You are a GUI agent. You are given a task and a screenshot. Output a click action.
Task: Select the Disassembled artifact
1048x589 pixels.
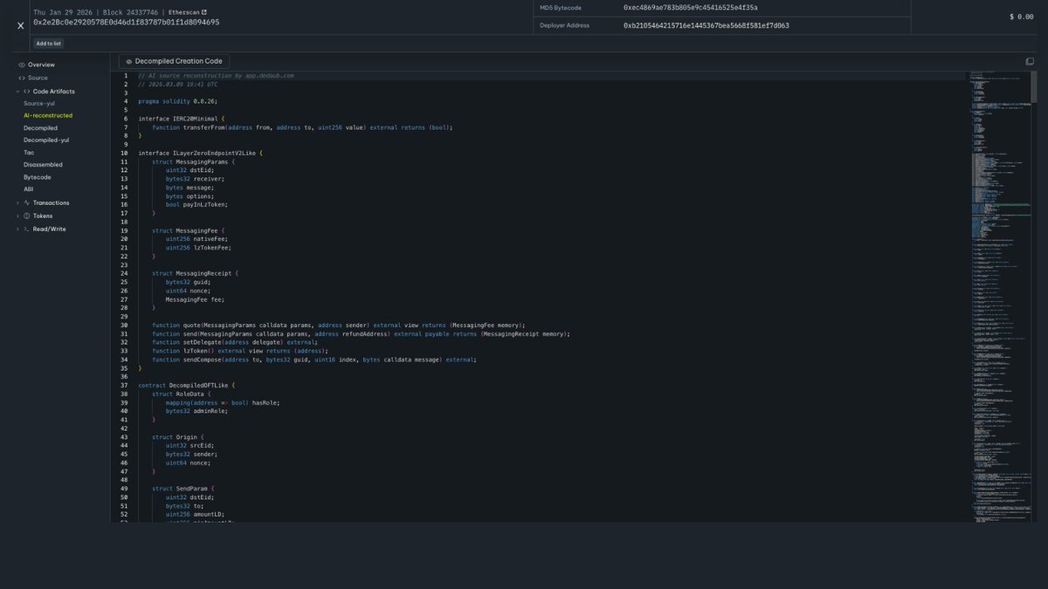(43, 164)
